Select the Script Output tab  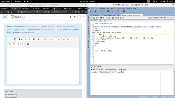[97, 67]
